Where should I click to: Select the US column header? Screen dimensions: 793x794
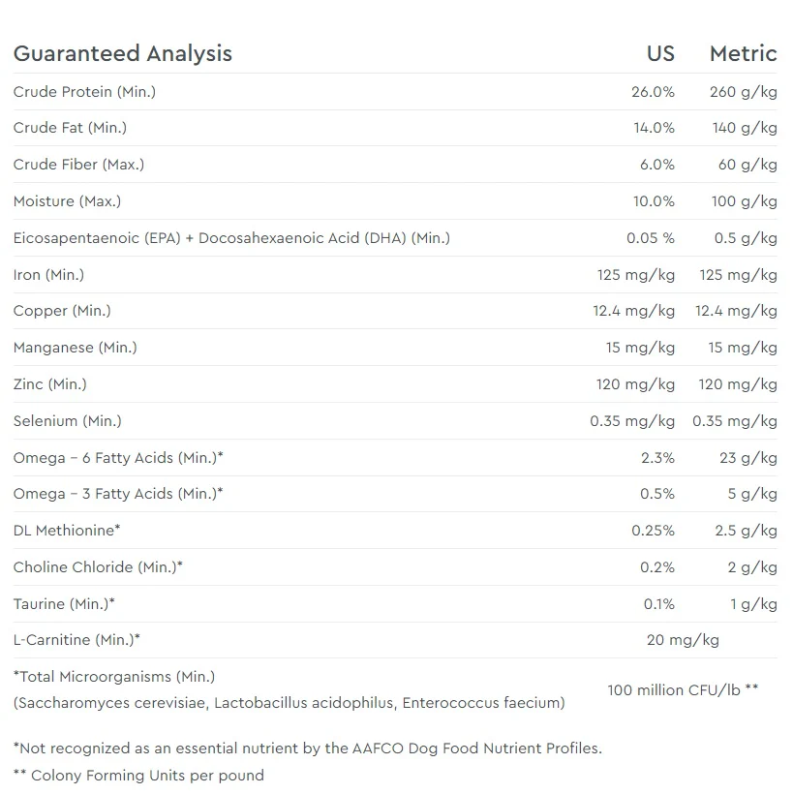point(660,53)
